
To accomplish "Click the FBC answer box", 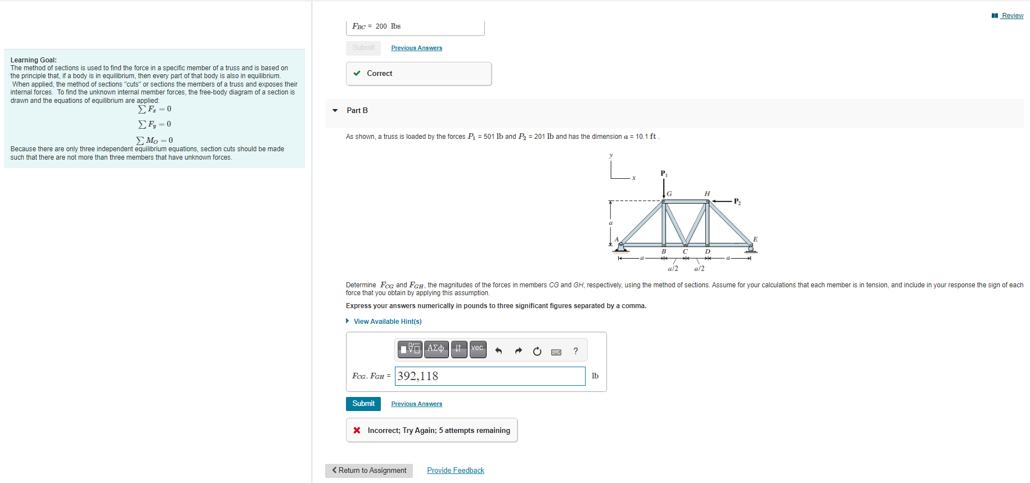I will [x=415, y=27].
